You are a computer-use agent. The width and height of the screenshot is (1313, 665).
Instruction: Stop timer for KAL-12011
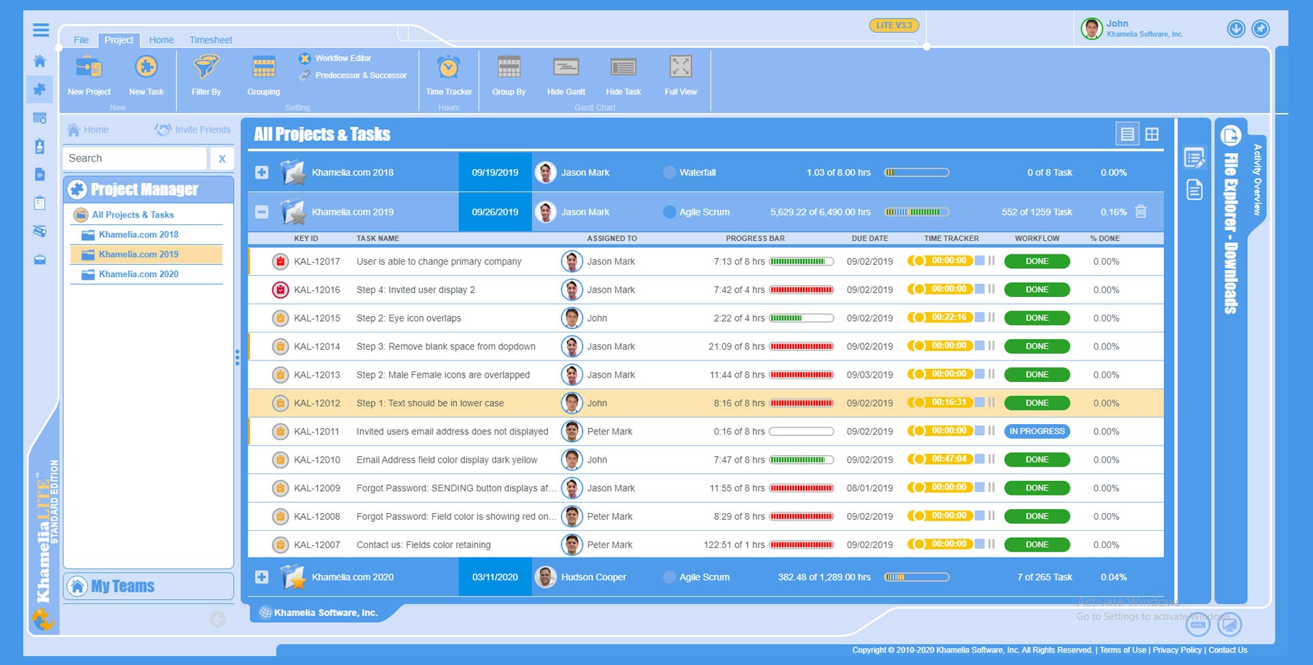(980, 430)
